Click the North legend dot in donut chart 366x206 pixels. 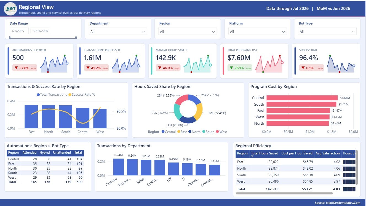(190, 132)
